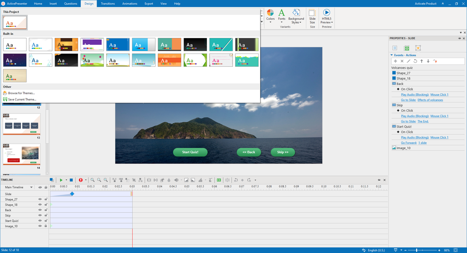
Task: Move action down with down arrow
Action: 428,61
